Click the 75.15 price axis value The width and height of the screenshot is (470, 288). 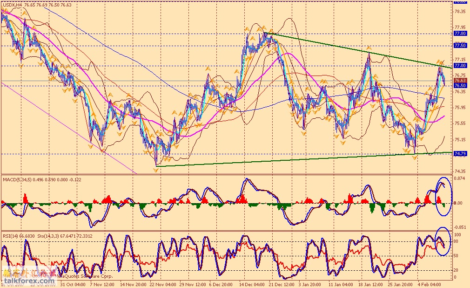click(x=460, y=139)
